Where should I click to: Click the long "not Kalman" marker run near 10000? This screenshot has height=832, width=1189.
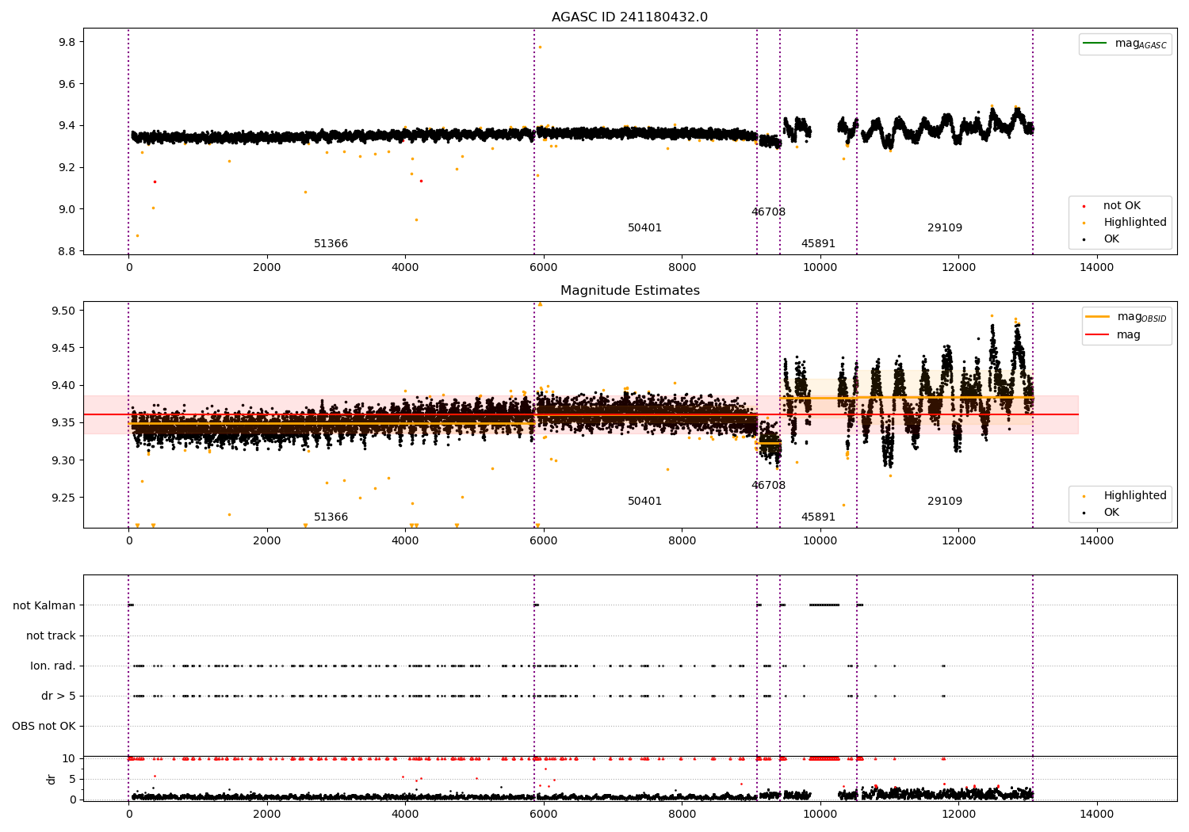(x=824, y=605)
